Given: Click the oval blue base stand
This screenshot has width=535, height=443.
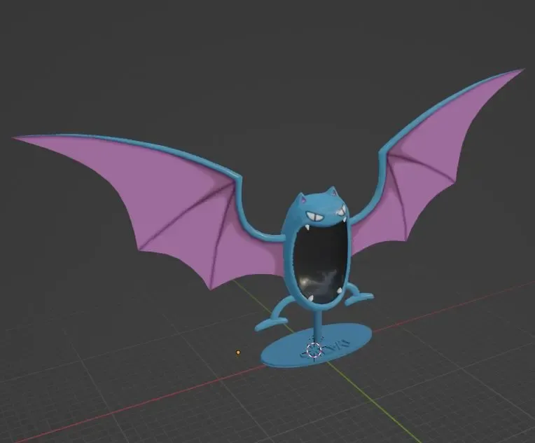Looking at the screenshot, I should point(316,346).
